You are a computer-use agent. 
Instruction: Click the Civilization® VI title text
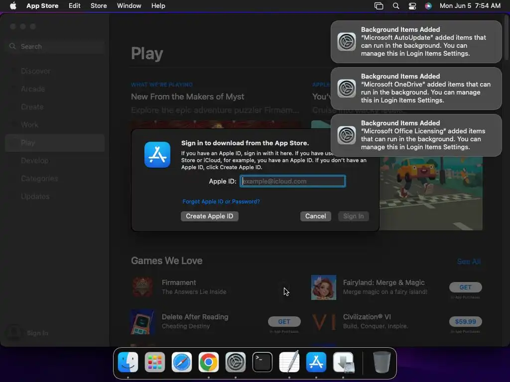(367, 317)
